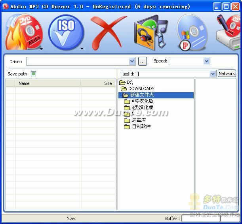Screen dimensions: 242x224
Task: Open the ISO icon's dropdown arrow
Action: (x=82, y=49)
